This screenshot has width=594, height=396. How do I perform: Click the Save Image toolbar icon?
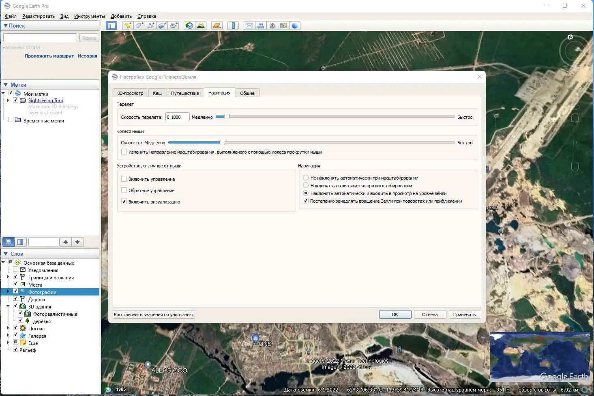(272, 26)
